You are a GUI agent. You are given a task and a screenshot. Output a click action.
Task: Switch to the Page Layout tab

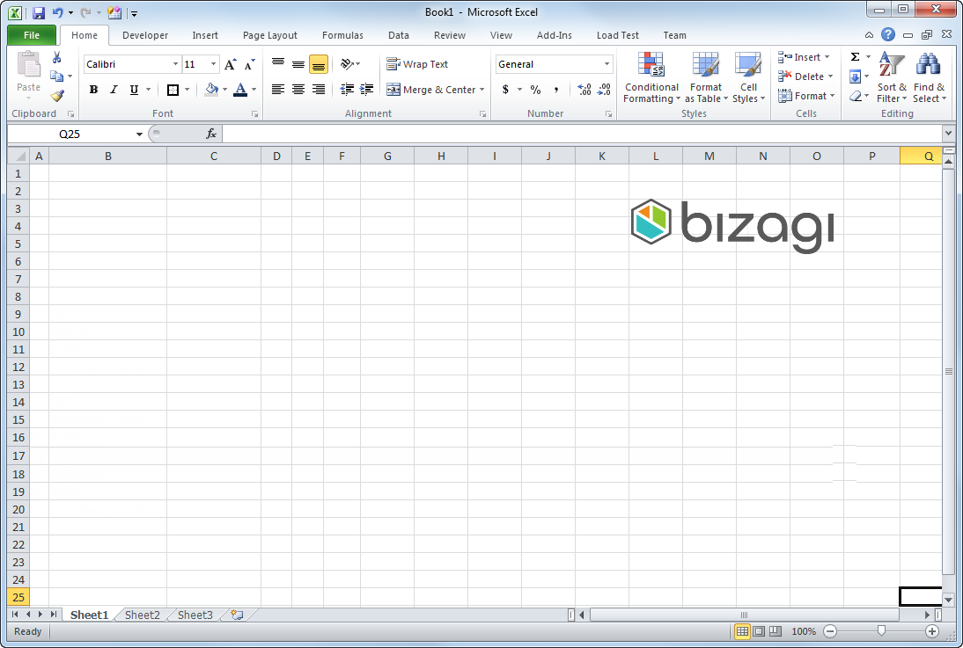tap(269, 35)
